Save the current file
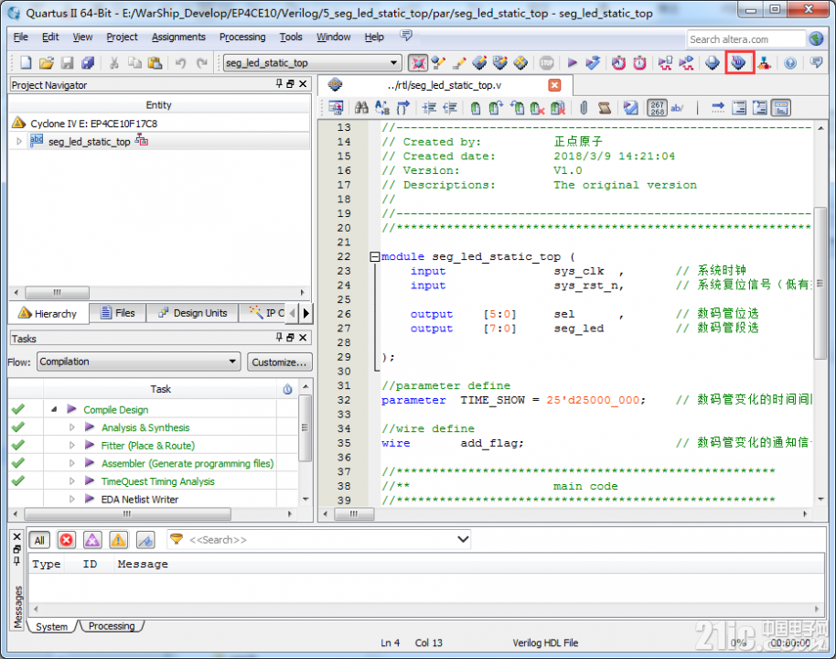The height and width of the screenshot is (659, 836). pyautogui.click(x=67, y=63)
